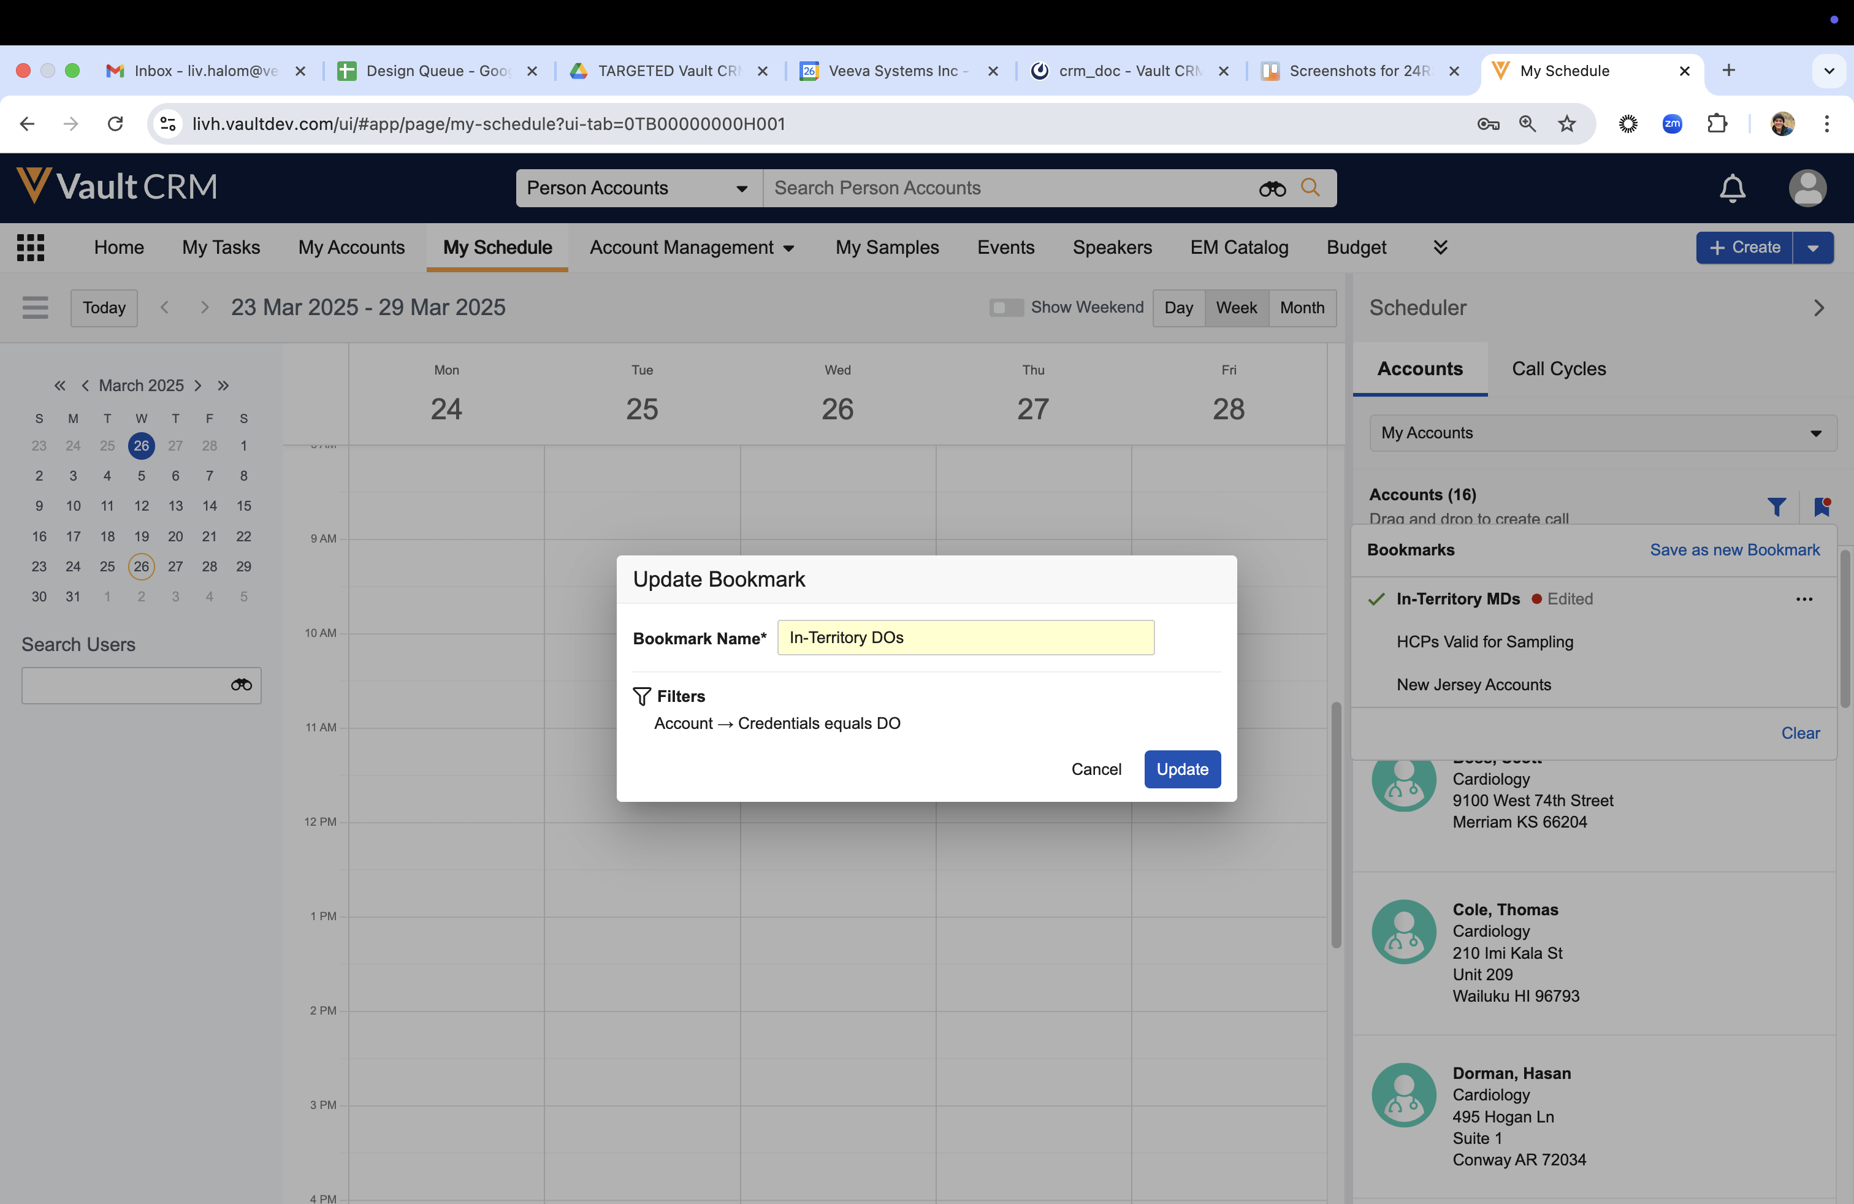
Task: Switch calendar to Day view
Action: (1178, 308)
